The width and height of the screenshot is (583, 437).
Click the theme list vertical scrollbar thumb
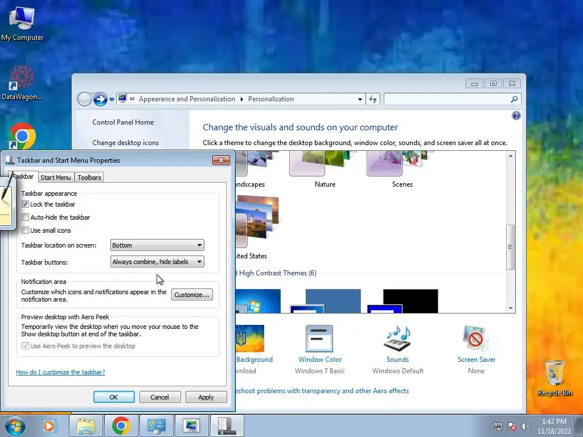click(511, 247)
